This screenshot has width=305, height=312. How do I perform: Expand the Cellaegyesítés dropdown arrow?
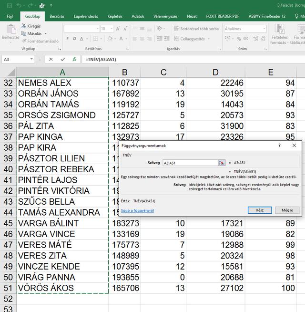pyautogui.click(x=209, y=39)
